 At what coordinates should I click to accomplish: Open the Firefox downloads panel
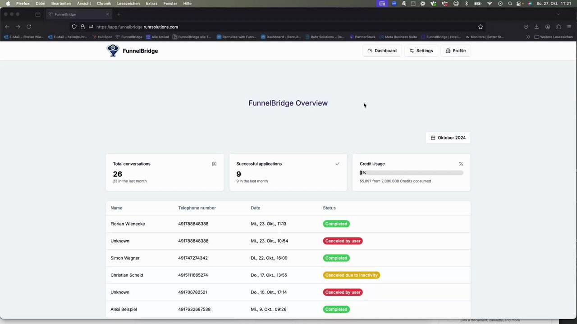(x=537, y=27)
